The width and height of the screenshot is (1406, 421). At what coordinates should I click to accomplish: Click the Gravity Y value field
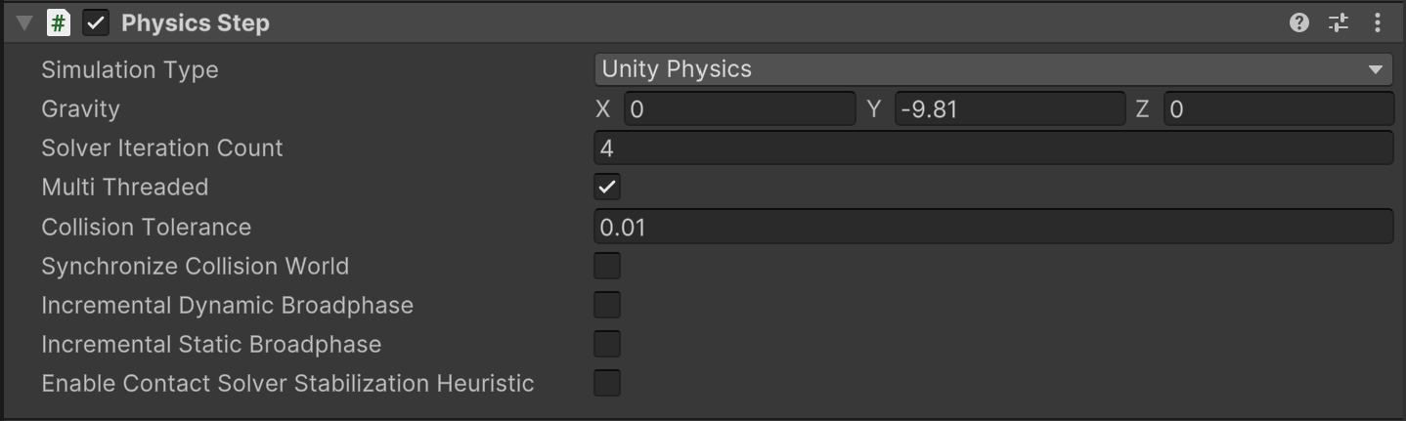1009,109
